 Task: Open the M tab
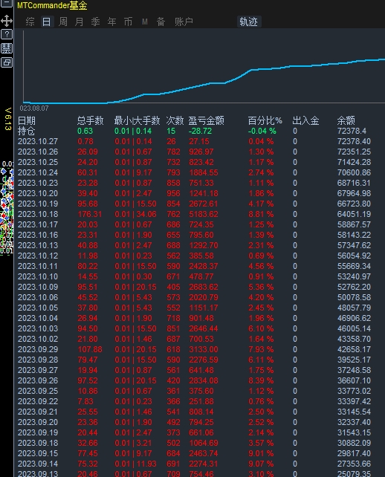click(x=145, y=22)
